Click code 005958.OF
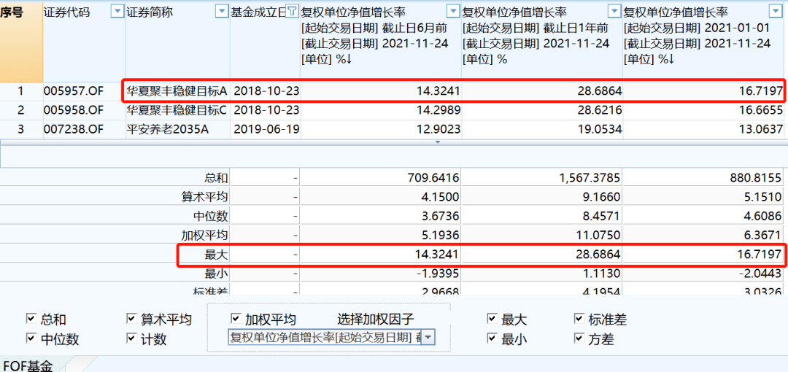The image size is (788, 372). coord(74,111)
